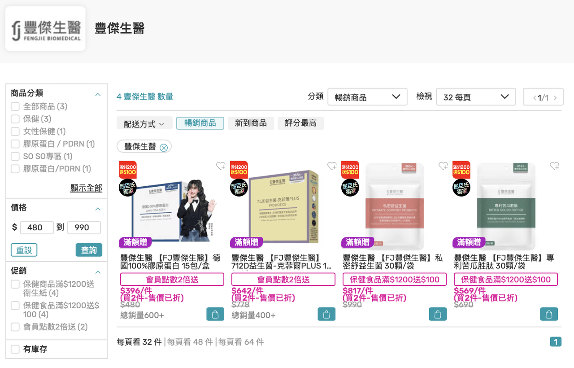Click page 1 pagination button at bottom

pos(556,342)
